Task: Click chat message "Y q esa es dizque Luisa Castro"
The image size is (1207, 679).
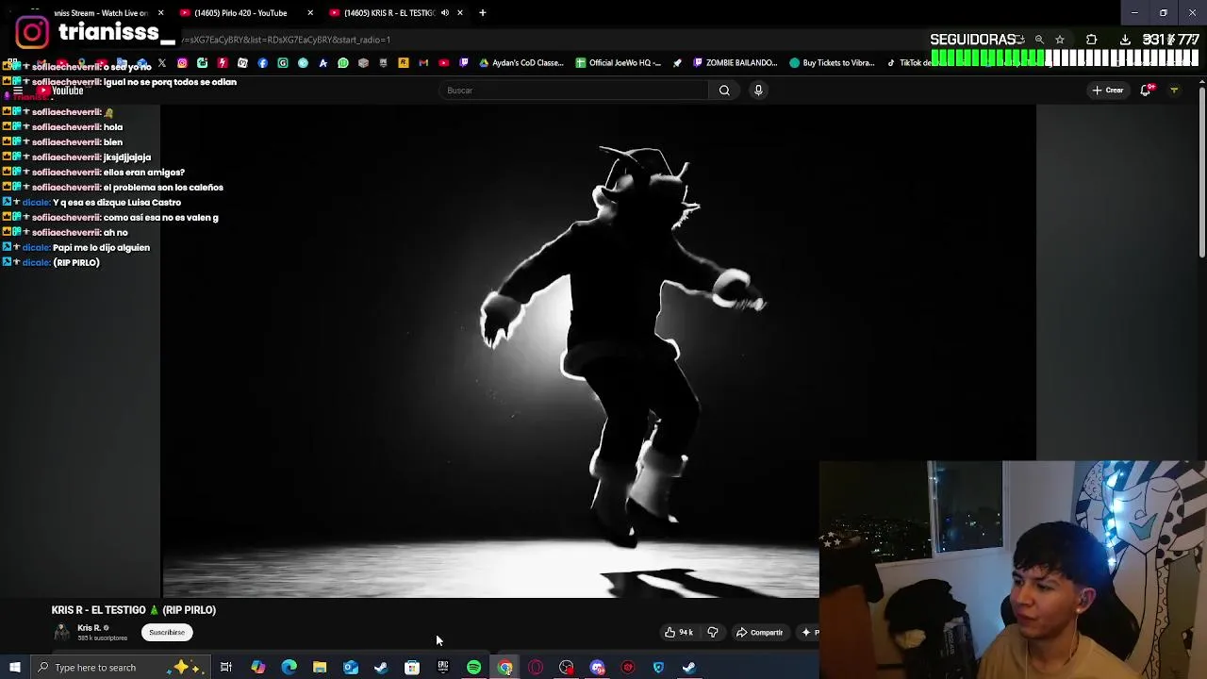Action: pyautogui.click(x=117, y=203)
